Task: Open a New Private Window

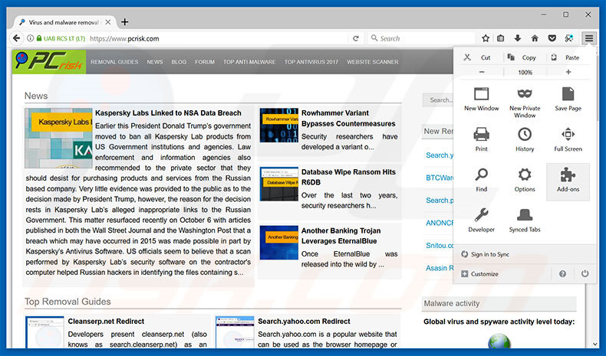Action: point(525,100)
